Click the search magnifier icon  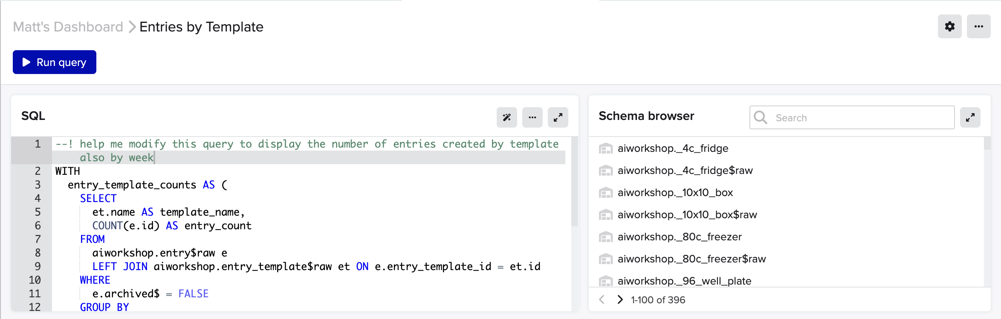[761, 117]
